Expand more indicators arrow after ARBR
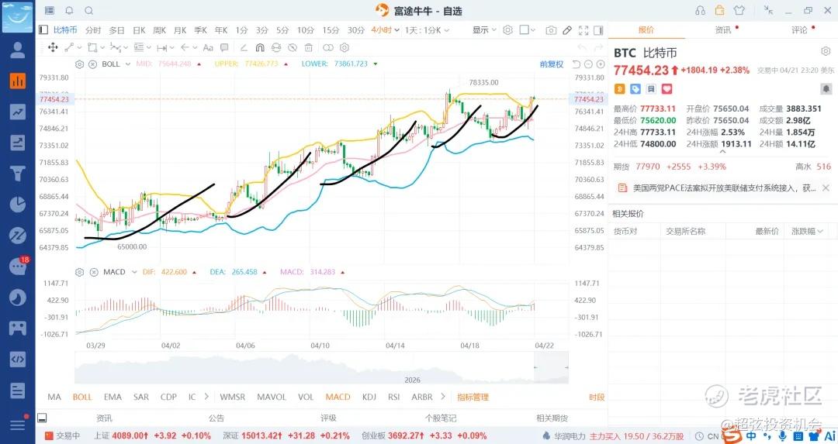838x444 pixels. (x=443, y=397)
